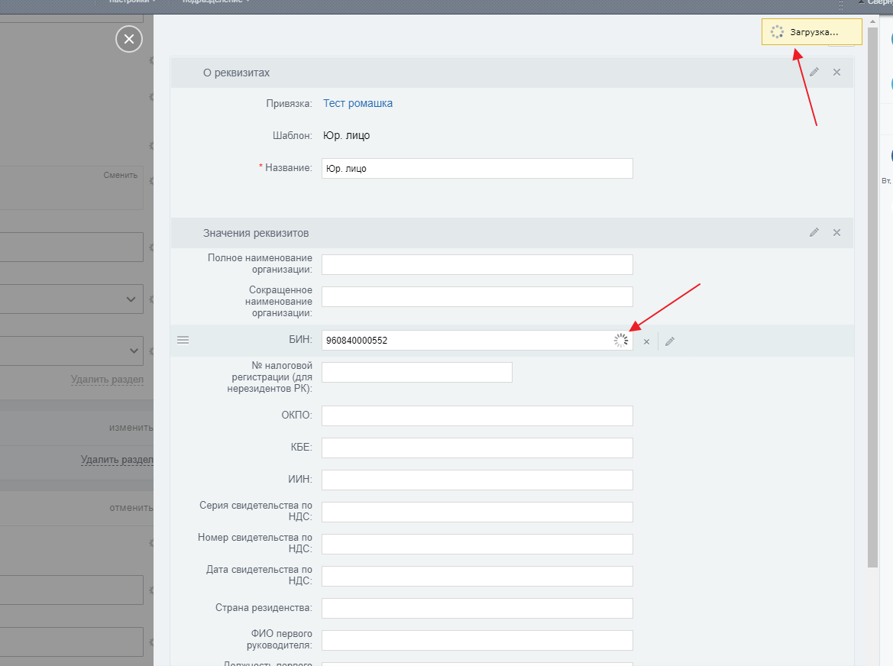
Task: Open the upper dropdown in the dimmed background form
Action: 131,299
